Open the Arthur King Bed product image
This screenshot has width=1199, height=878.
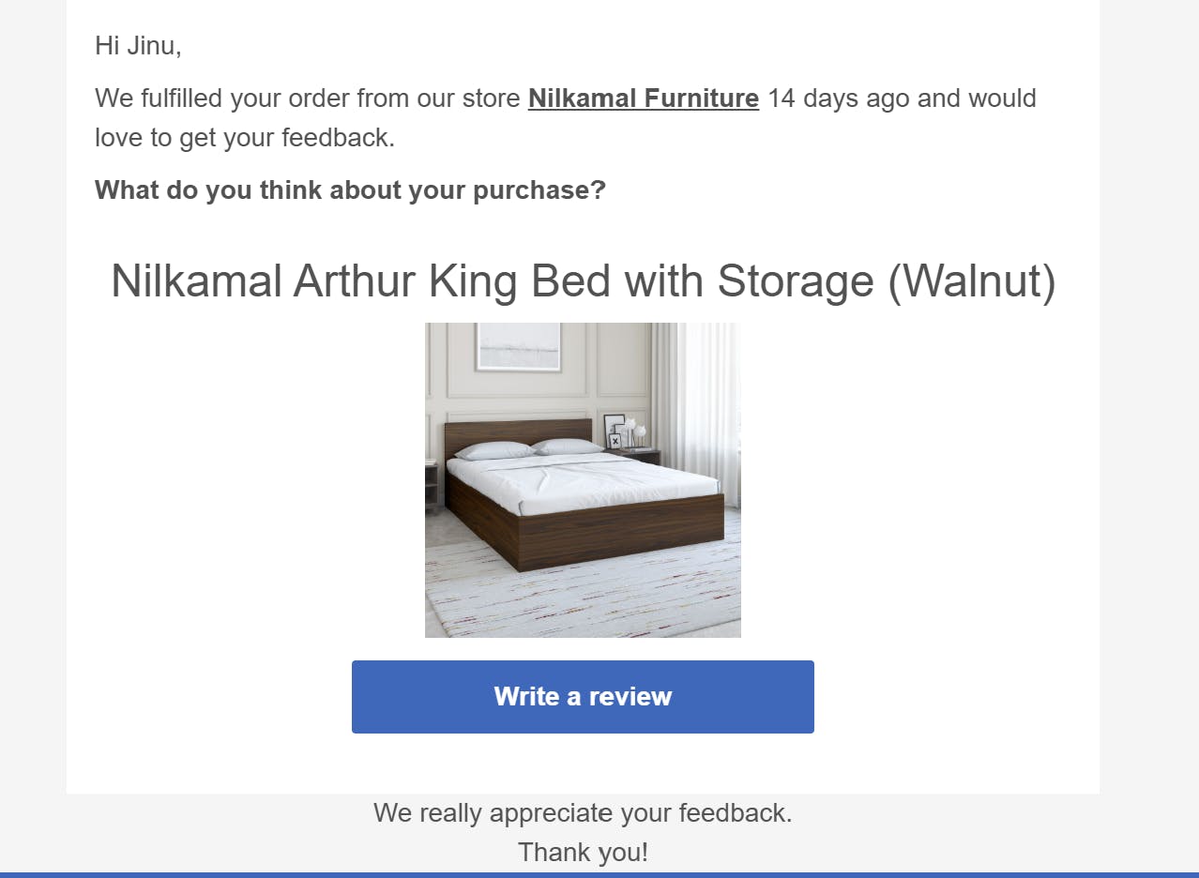click(583, 480)
